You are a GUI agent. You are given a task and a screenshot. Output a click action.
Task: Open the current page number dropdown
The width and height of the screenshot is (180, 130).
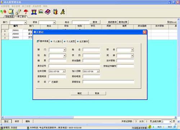pyautogui.click(x=170, y=121)
